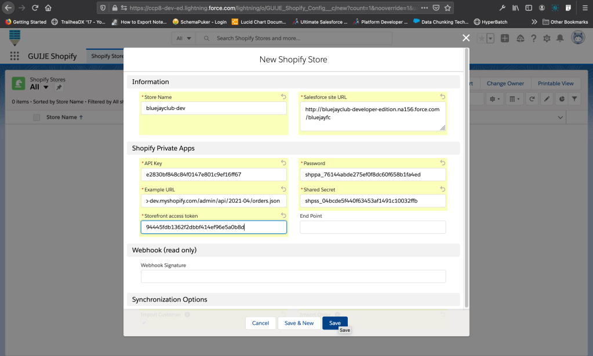
Task: Open the notifications bell
Action: [x=560, y=38]
